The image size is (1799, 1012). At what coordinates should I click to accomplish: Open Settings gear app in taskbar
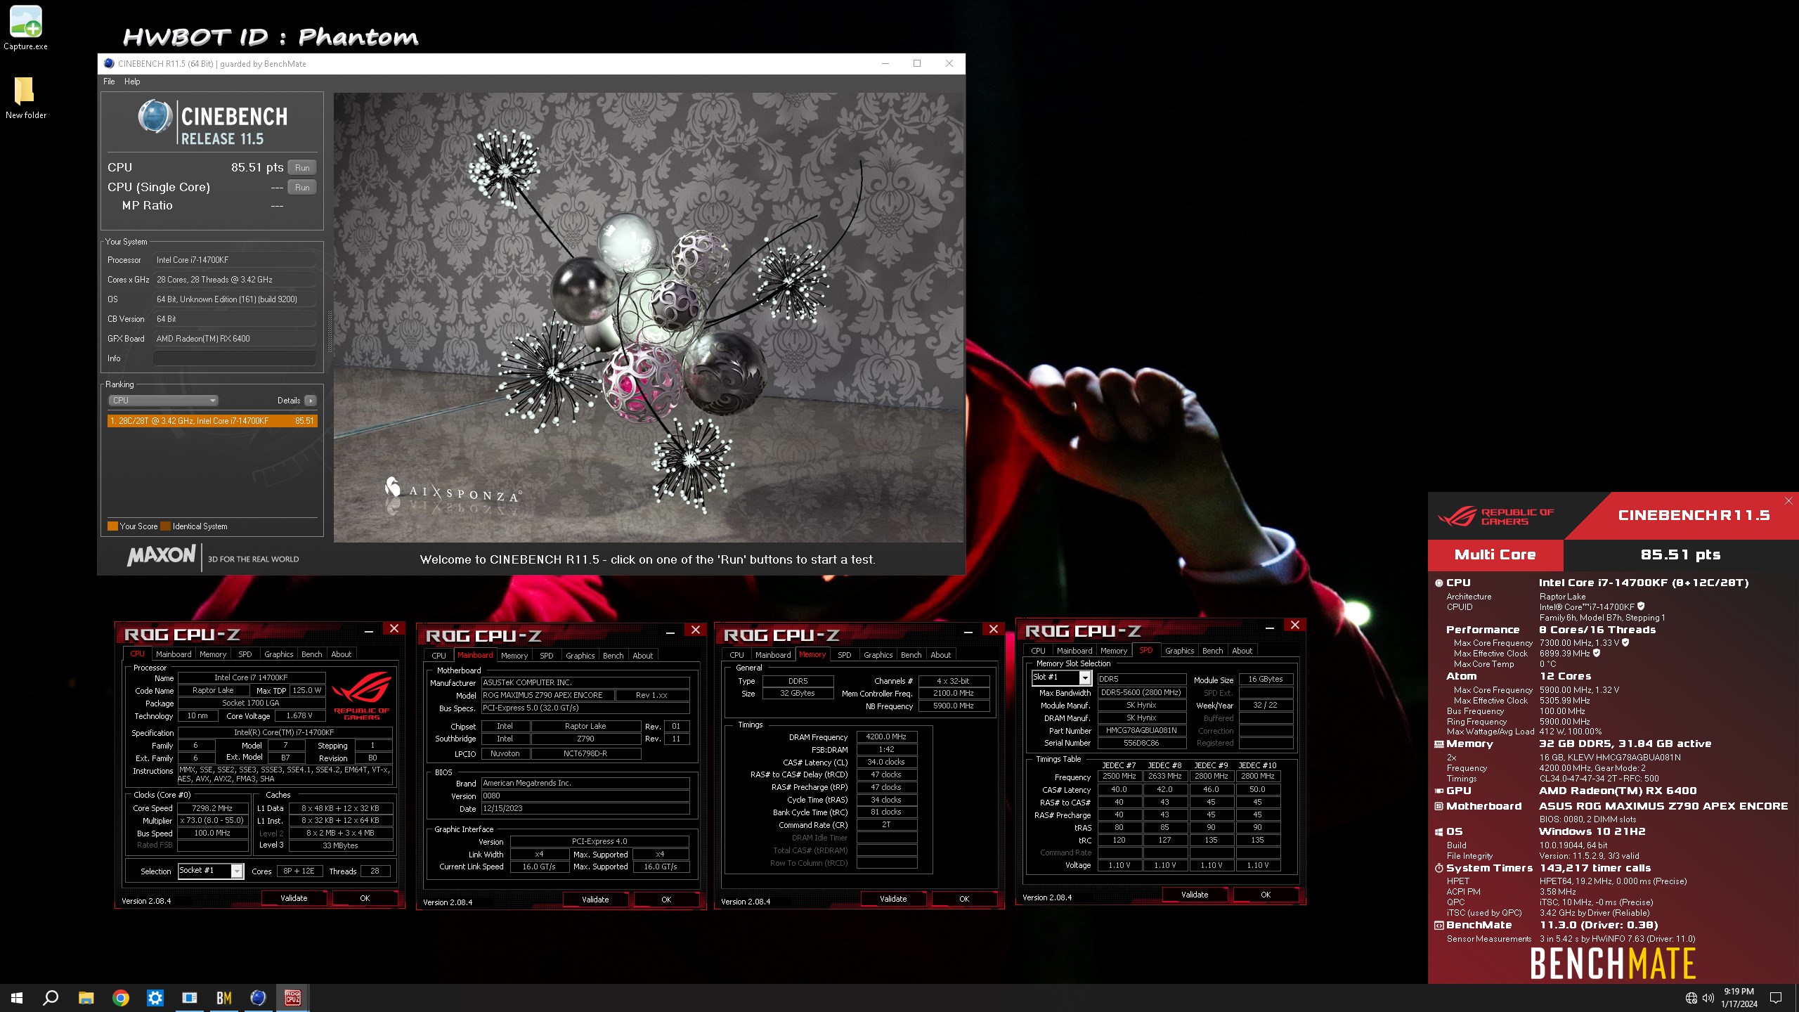click(x=155, y=997)
